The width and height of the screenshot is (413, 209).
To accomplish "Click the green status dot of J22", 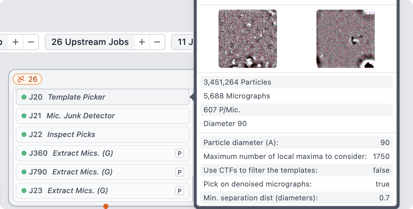I will [24, 135].
